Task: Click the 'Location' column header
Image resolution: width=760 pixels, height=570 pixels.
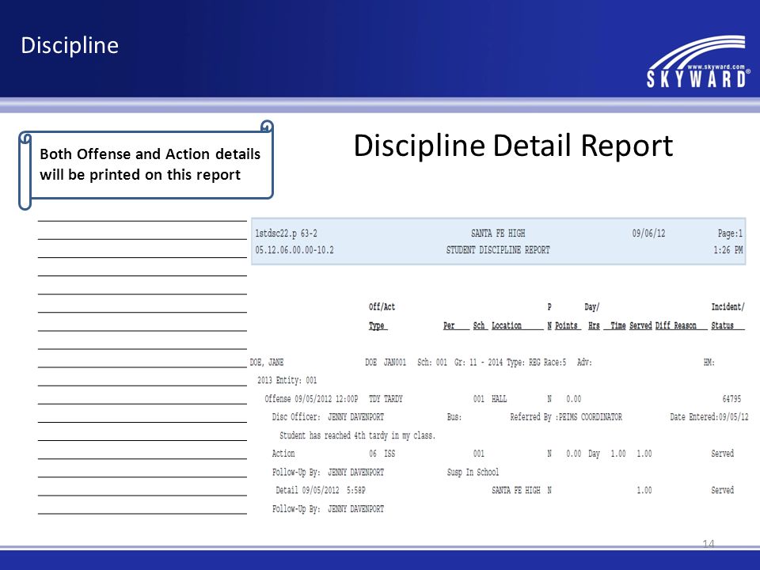Action: (x=507, y=325)
